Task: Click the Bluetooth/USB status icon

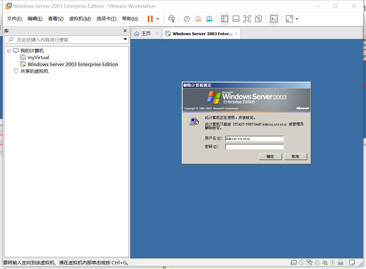Action: coord(333,263)
